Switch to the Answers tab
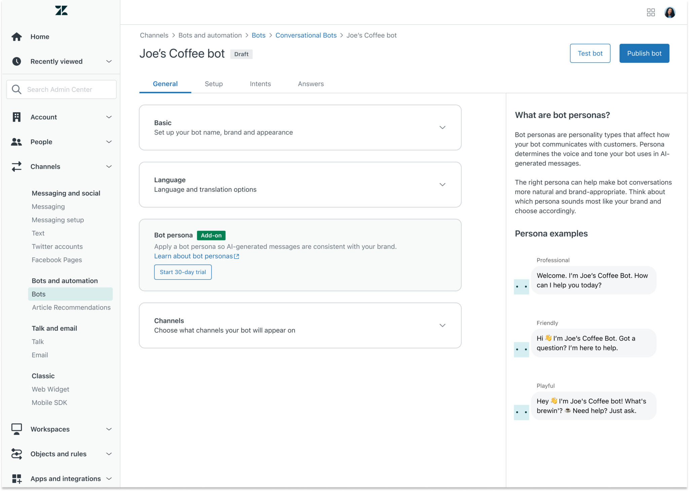This screenshot has width=689, height=491. coord(311,84)
